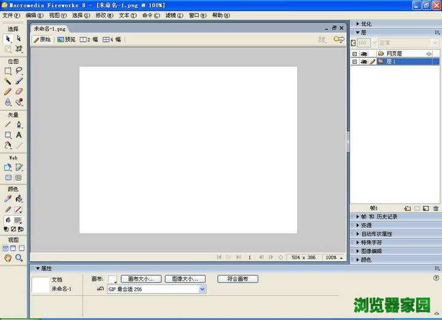The image size is (442, 320).
Task: Click the 画布大小... button
Action: click(141, 279)
